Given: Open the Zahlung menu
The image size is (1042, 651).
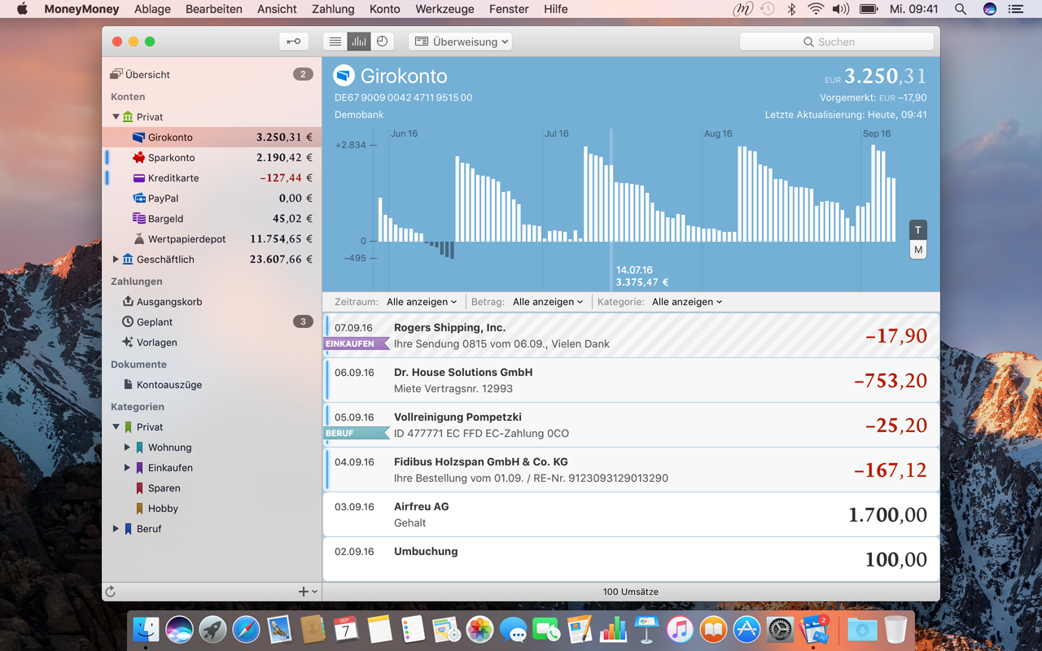Looking at the screenshot, I should tap(333, 9).
